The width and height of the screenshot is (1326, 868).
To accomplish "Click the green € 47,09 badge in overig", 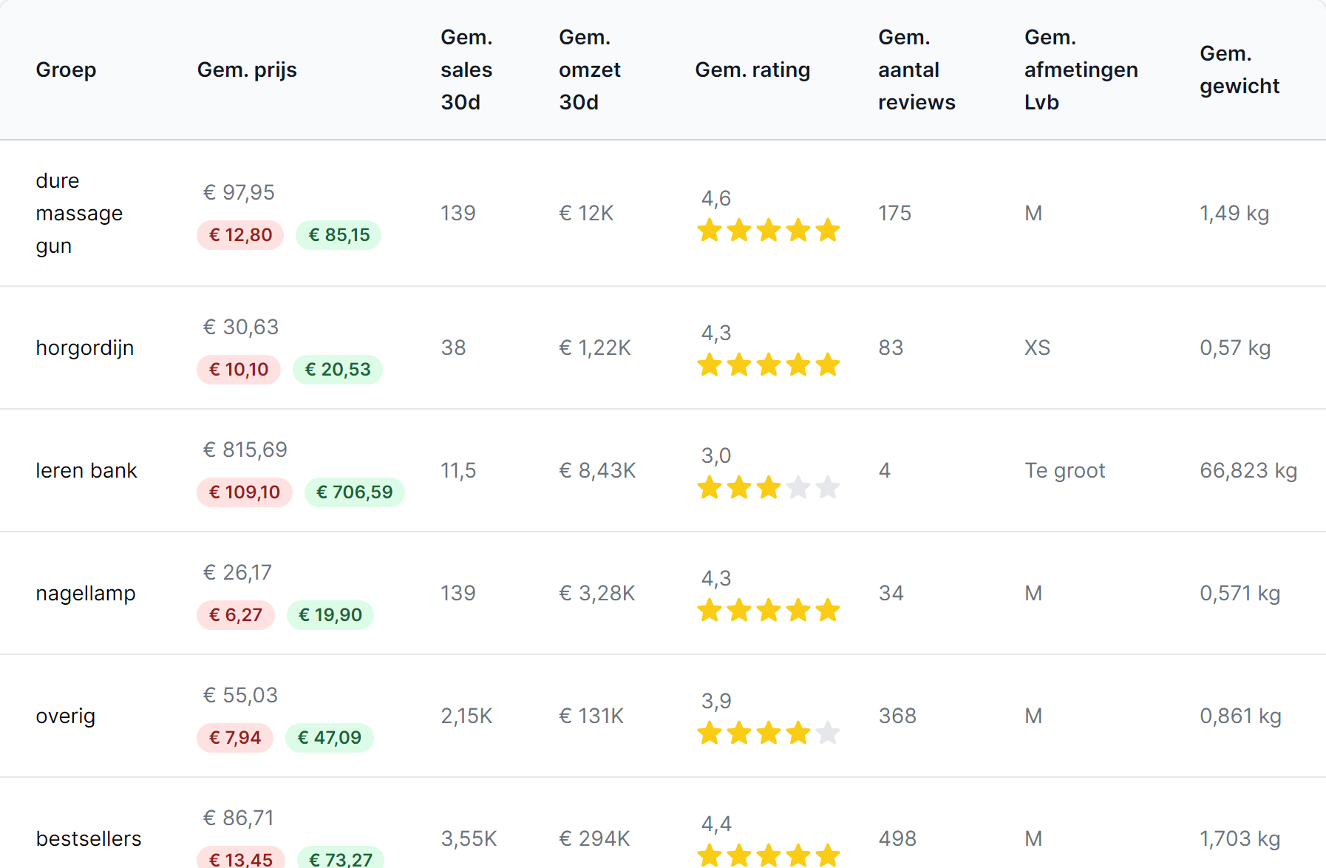I will (329, 738).
